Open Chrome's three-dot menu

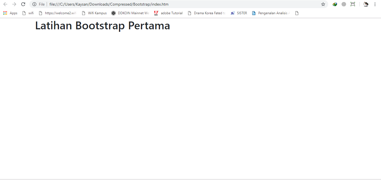375,4
